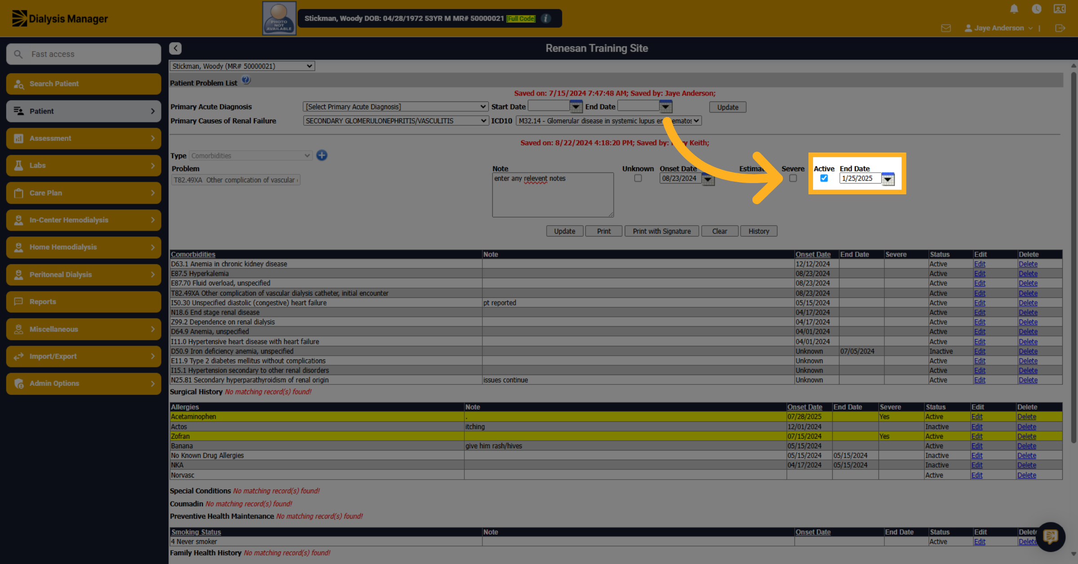Click the clock history icon
This screenshot has height=564, width=1078.
1037,9
